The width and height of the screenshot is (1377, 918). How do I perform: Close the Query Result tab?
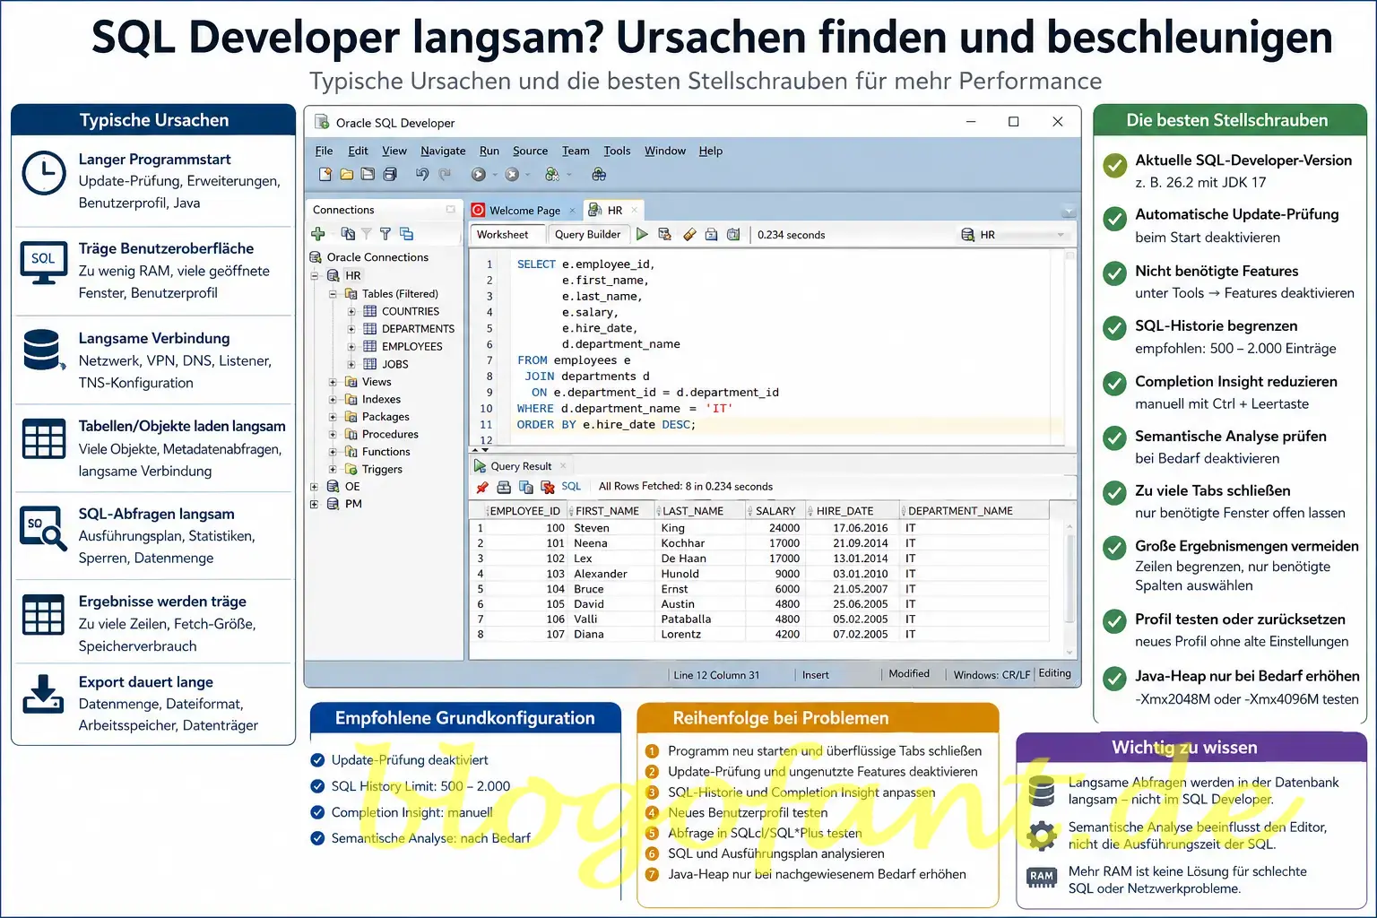tap(563, 466)
